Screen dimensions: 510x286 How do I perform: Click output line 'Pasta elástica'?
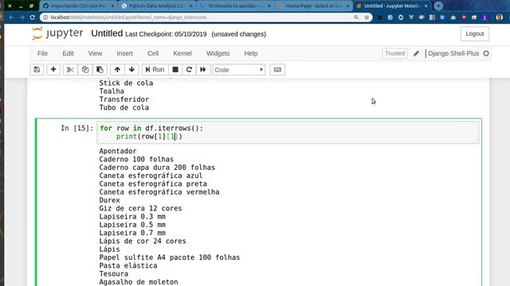(x=128, y=265)
